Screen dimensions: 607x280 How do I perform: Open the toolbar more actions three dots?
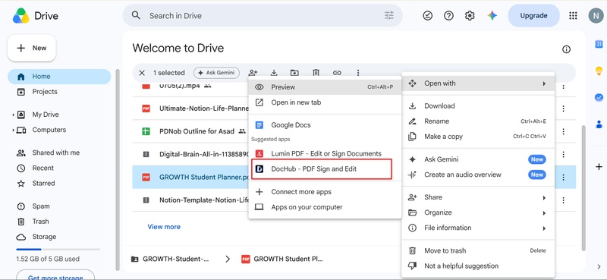pos(358,73)
